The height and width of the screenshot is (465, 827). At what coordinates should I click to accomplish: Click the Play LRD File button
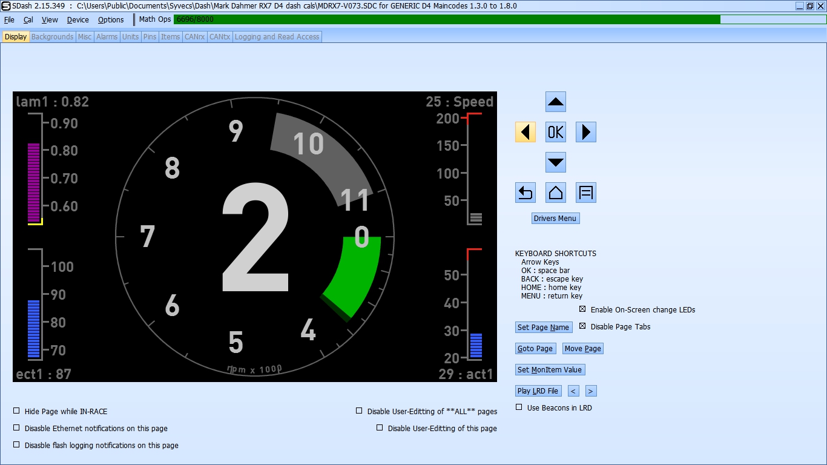point(538,391)
